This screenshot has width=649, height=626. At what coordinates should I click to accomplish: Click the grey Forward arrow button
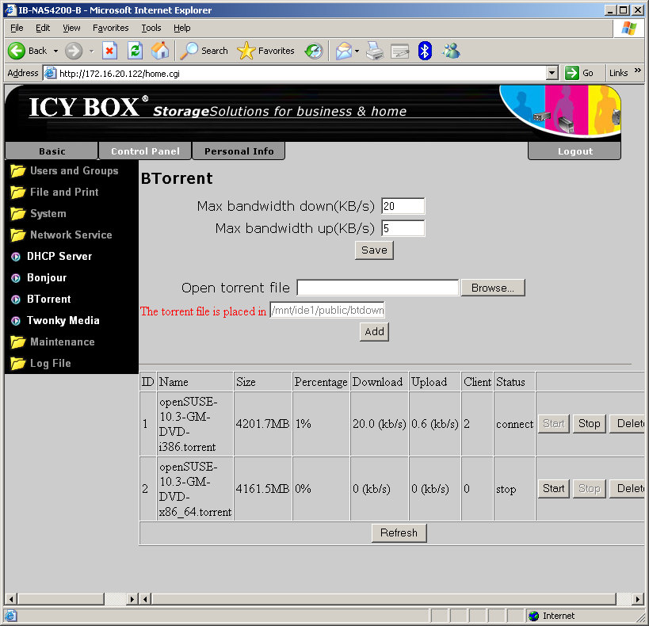point(74,51)
